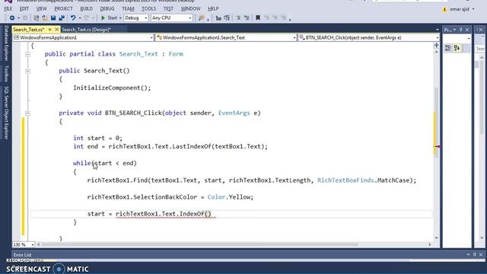Screen dimensions: 487x274
Task: Toggle a bookmark with the bookmark icon
Action: [x=258, y=18]
